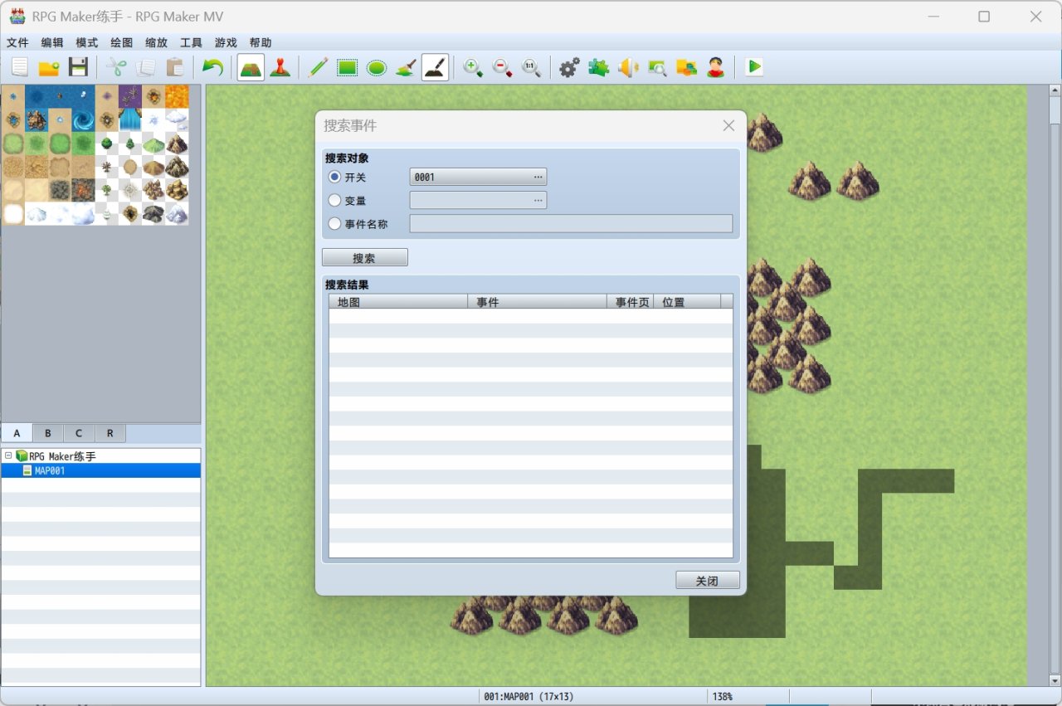Image resolution: width=1062 pixels, height=706 pixels.
Task: Select the 开关 radio button
Action: (x=335, y=177)
